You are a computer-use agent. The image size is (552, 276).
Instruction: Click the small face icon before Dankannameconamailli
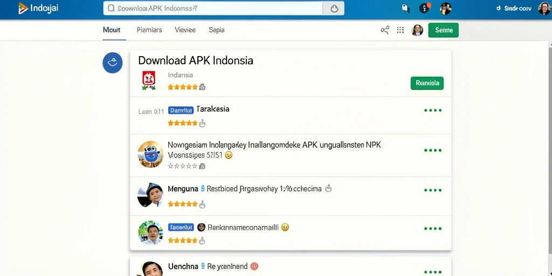coord(202,227)
